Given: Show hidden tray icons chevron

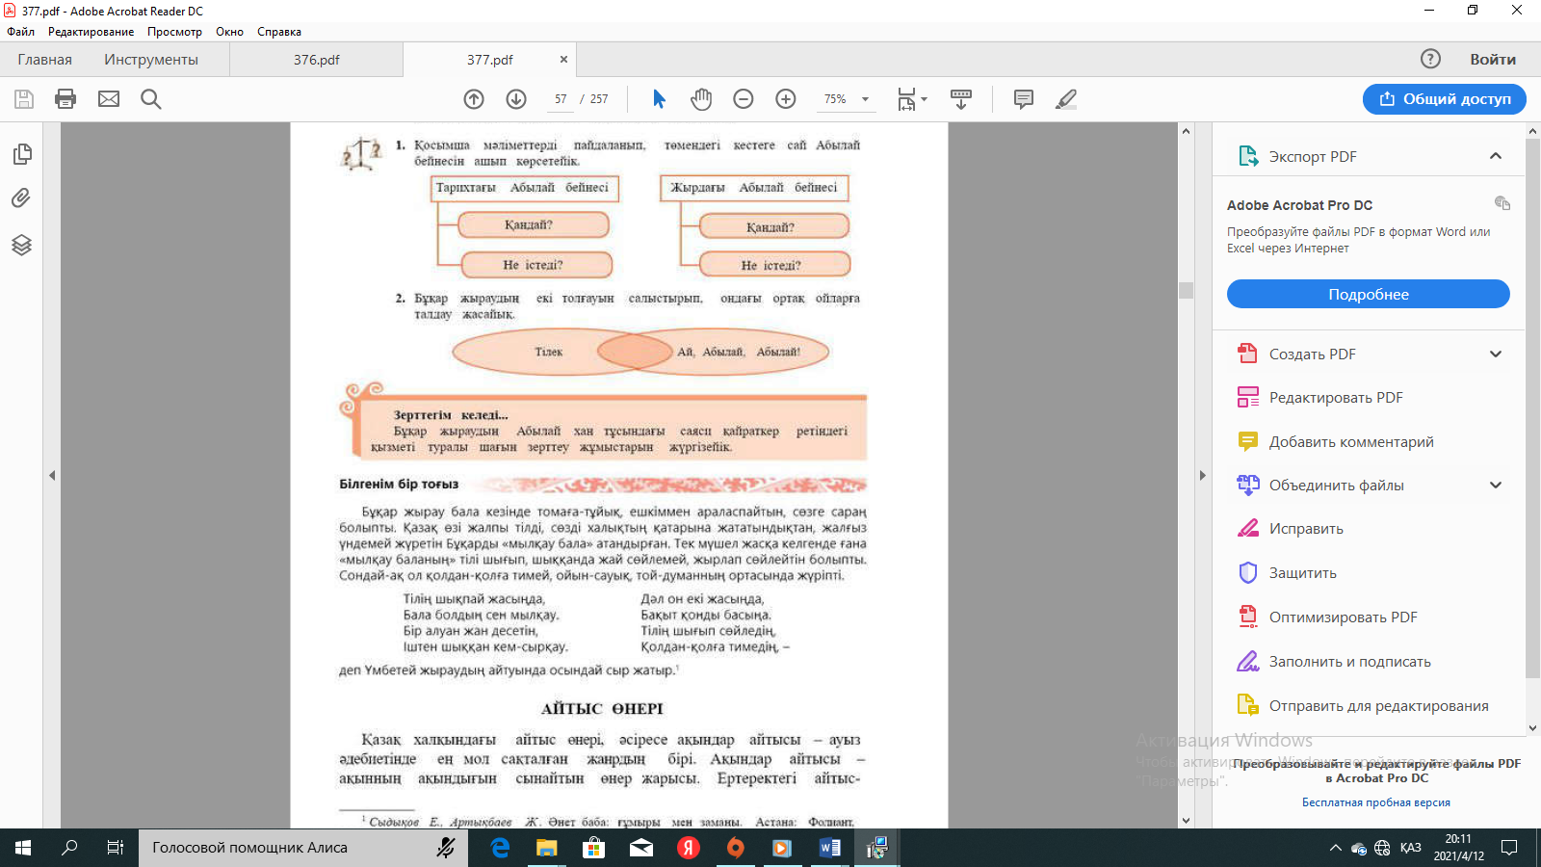Looking at the screenshot, I should click(1335, 848).
